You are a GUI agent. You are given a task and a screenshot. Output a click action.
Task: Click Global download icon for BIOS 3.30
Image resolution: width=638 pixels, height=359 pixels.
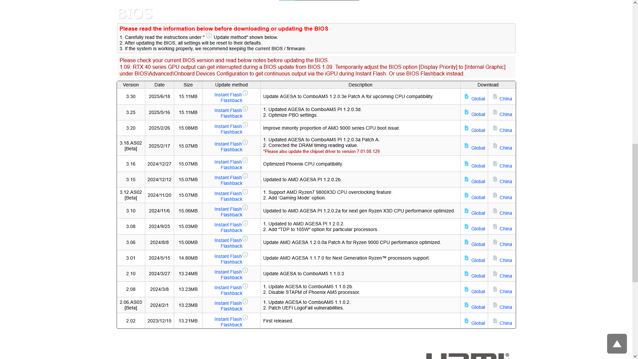point(467,96)
